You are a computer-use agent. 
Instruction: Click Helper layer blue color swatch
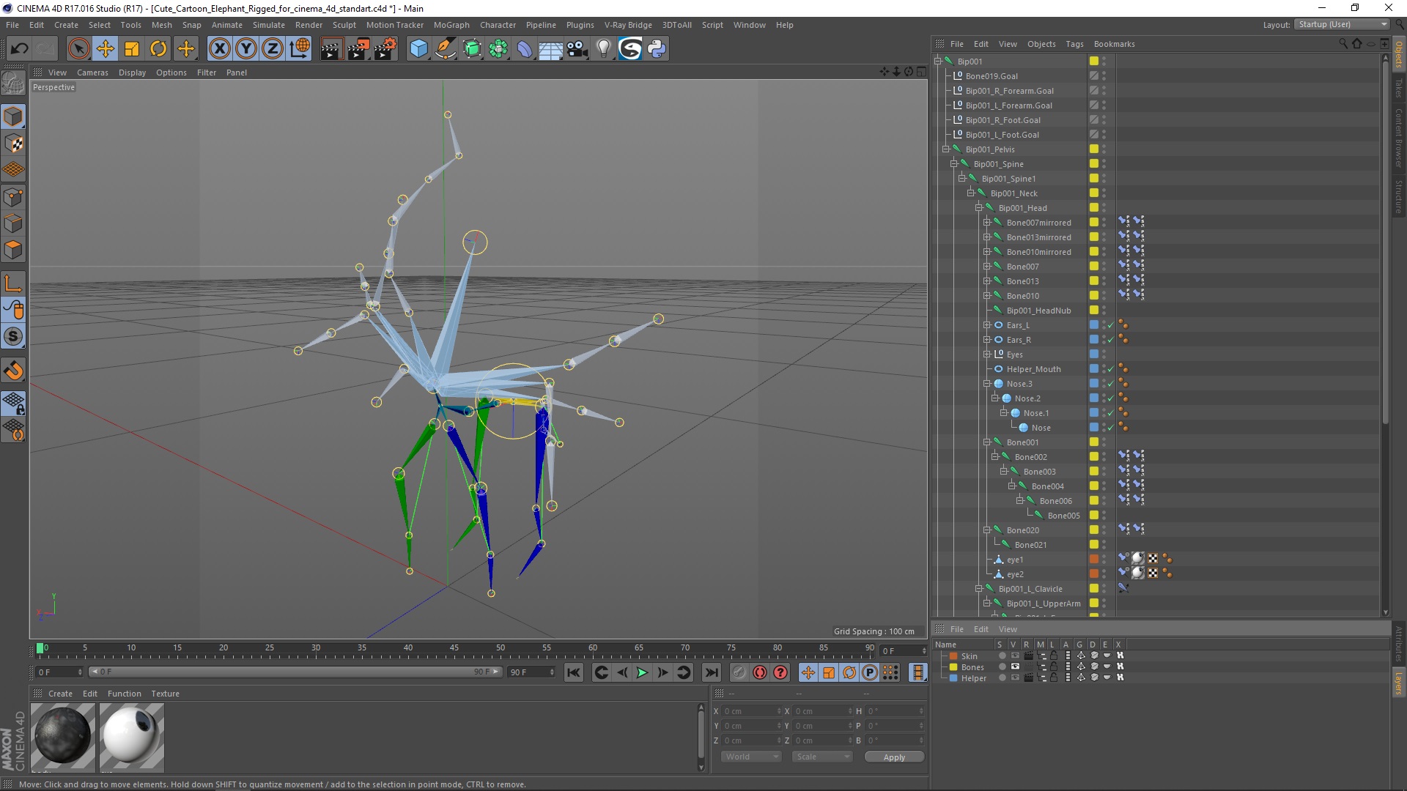pos(953,678)
